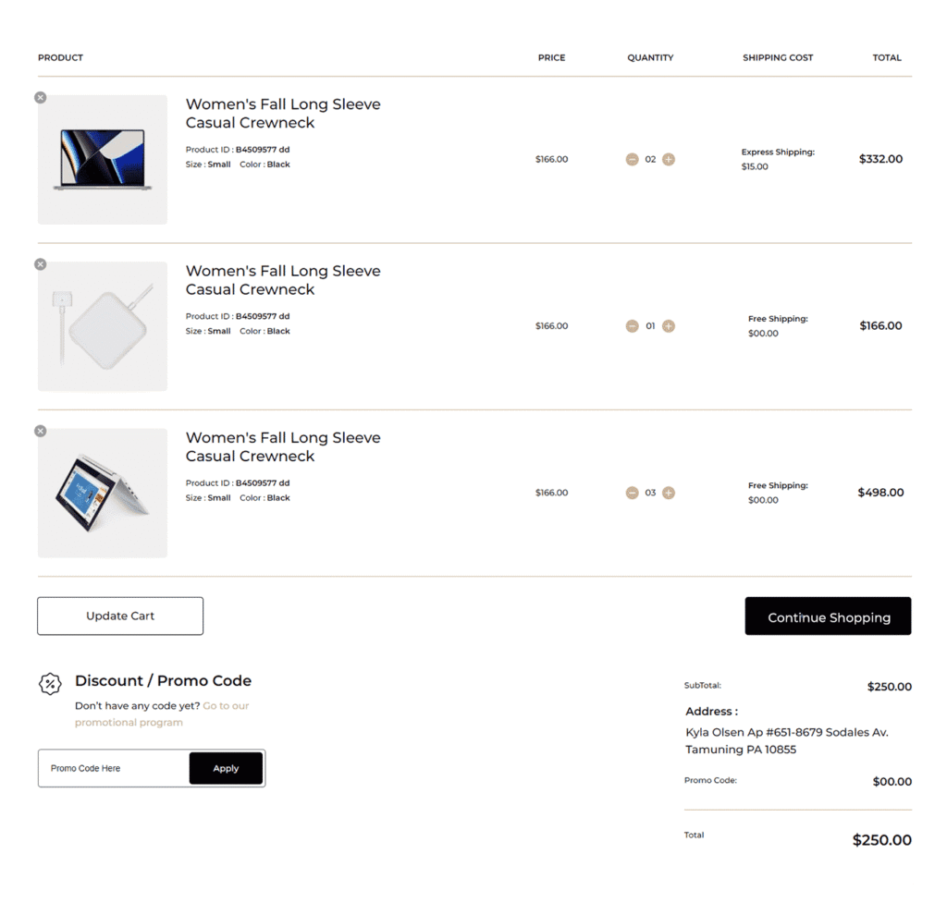Open the first product's title link
This screenshot has height=915, width=947.
[283, 113]
